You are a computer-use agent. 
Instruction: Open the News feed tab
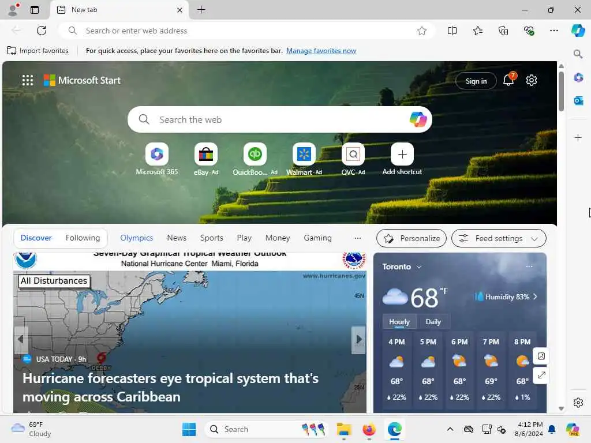pos(177,238)
